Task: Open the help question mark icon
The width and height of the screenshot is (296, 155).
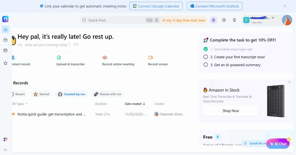Action: (224, 20)
